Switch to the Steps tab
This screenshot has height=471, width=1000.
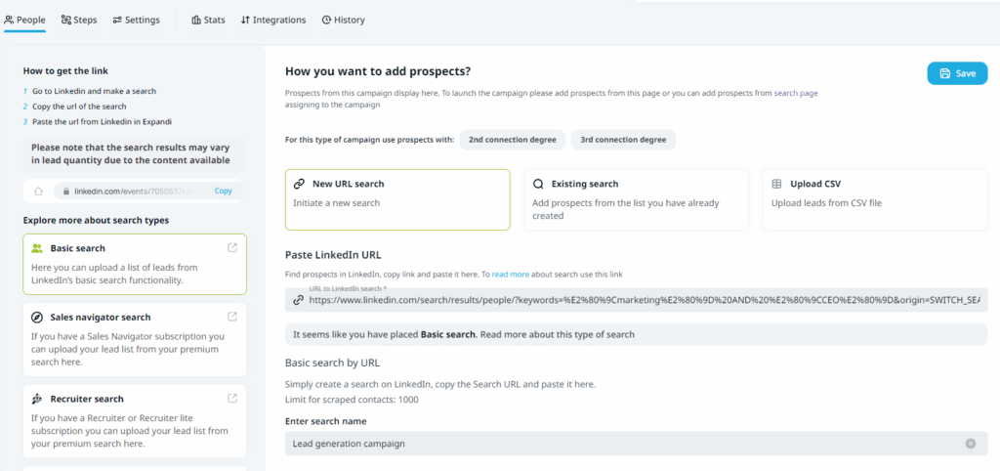click(78, 20)
